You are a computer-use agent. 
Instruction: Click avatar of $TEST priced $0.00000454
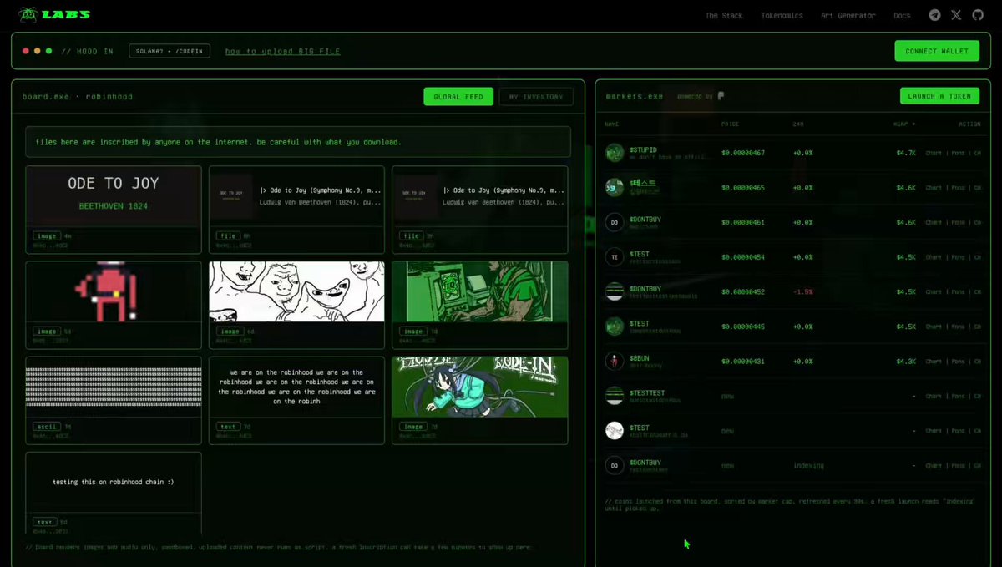pos(615,257)
